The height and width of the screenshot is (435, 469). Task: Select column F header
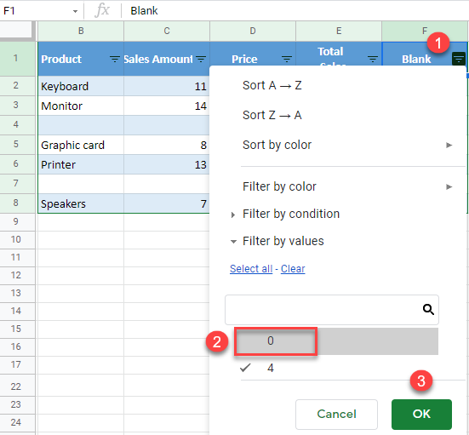[425, 31]
